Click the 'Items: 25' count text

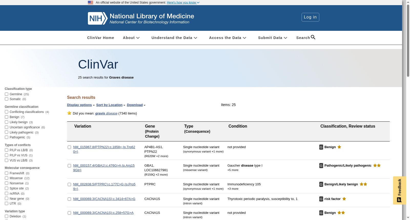click(228, 105)
